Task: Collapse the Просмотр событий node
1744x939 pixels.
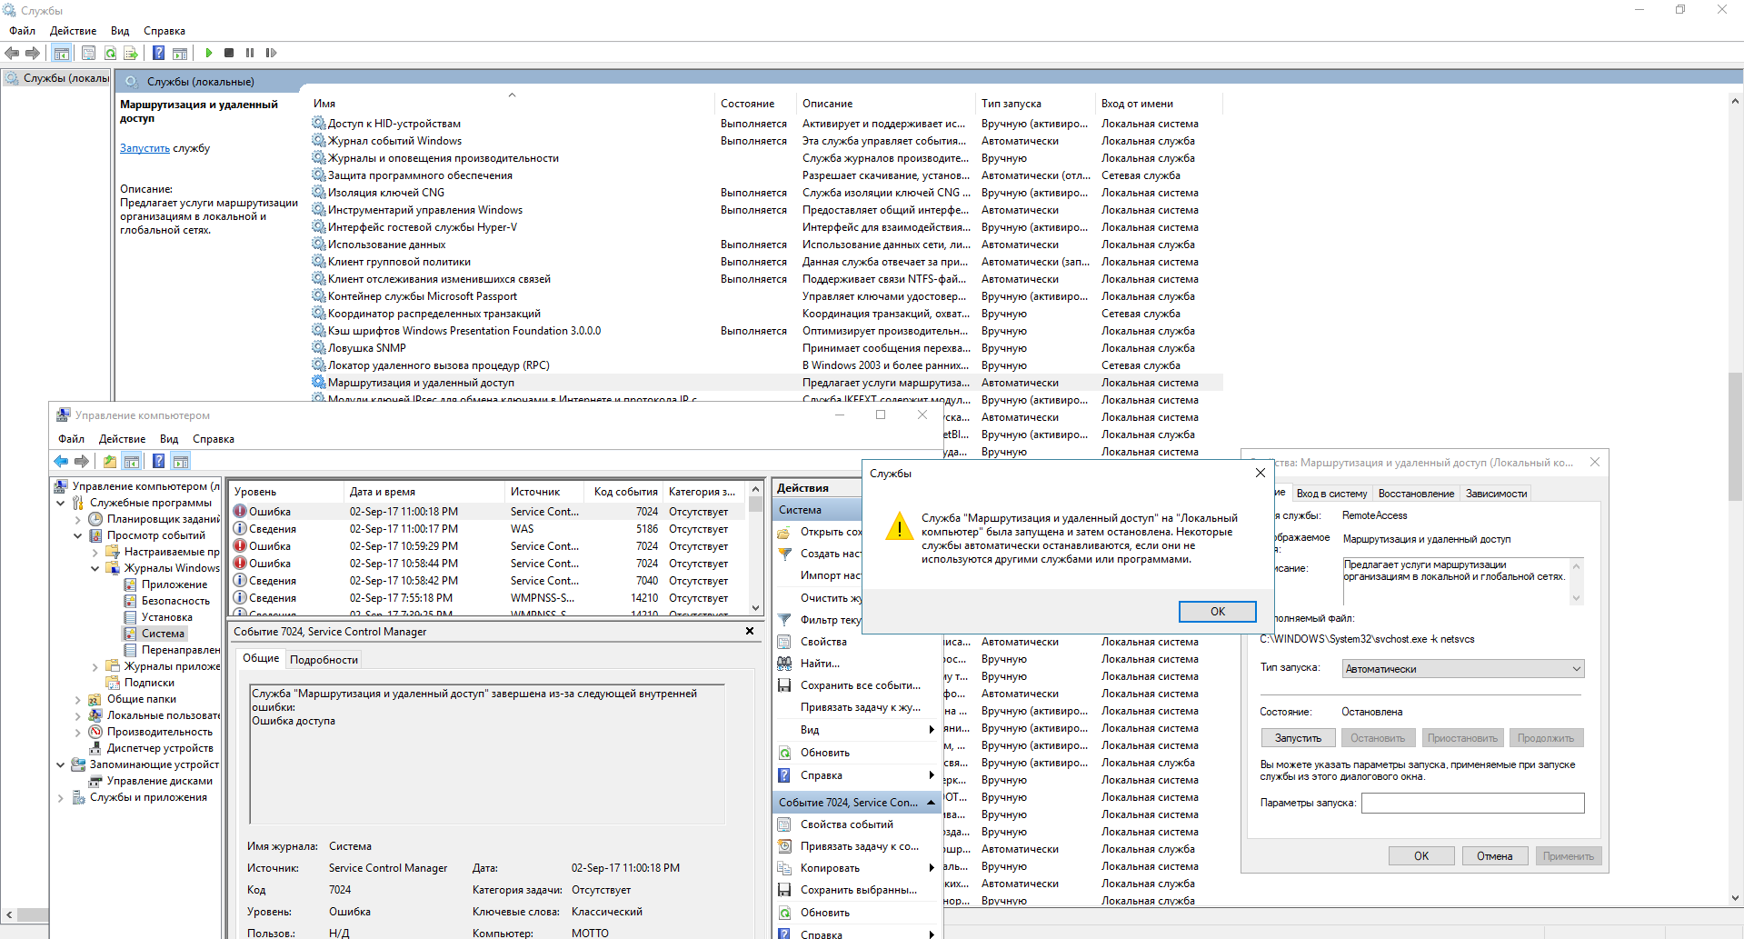Action: coord(78,535)
